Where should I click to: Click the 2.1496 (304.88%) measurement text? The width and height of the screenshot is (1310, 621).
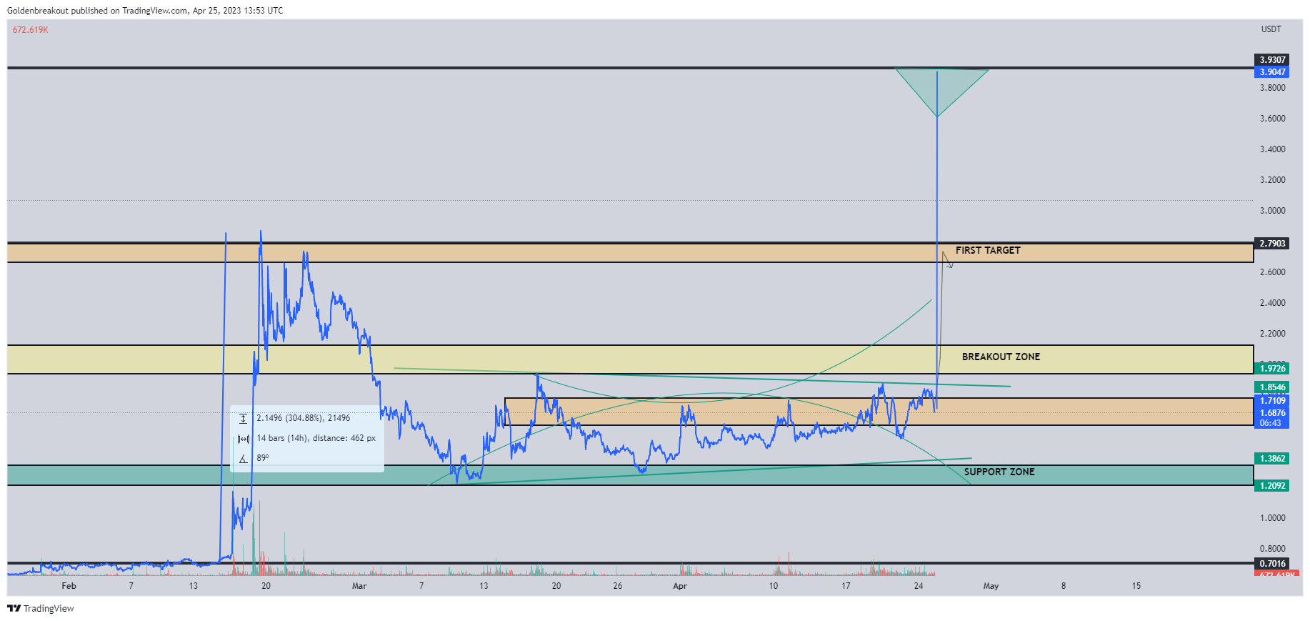click(x=304, y=418)
